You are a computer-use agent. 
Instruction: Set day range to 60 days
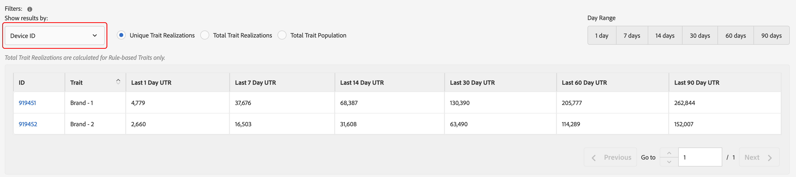(x=735, y=36)
